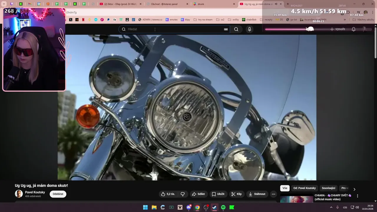Screen dimensions: 377x212
Task: Select the Související chip
Action: [x=328, y=188]
